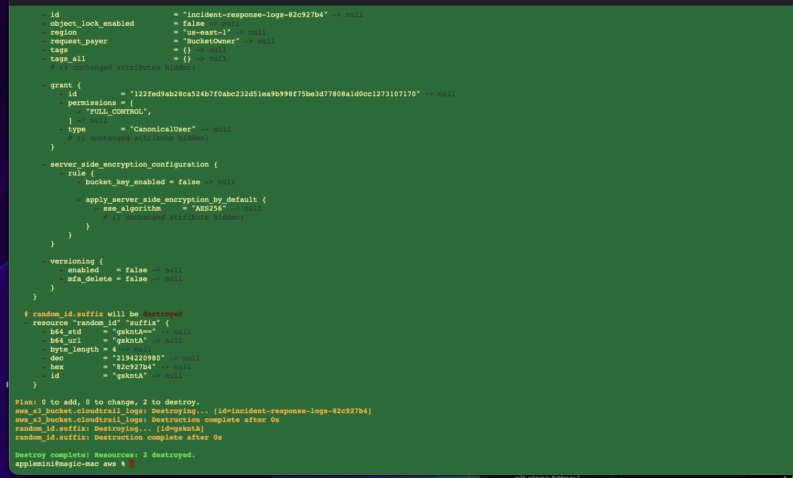Click the 'resource "random_id" "suffix" {' line
This screenshot has height=478, width=793.
pyautogui.click(x=101, y=323)
